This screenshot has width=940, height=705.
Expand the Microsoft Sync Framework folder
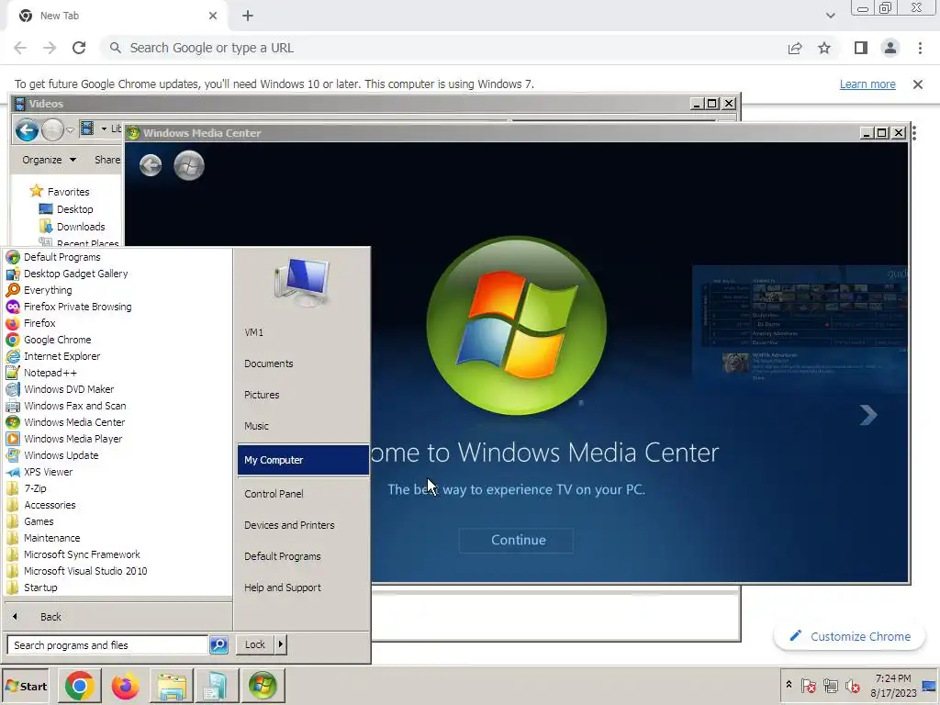click(82, 554)
